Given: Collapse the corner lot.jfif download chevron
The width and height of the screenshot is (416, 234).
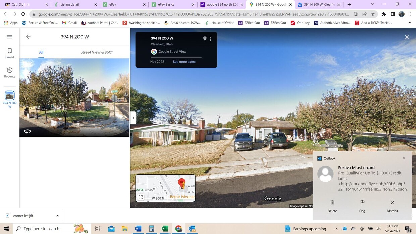Looking at the screenshot, I should [x=57, y=216].
